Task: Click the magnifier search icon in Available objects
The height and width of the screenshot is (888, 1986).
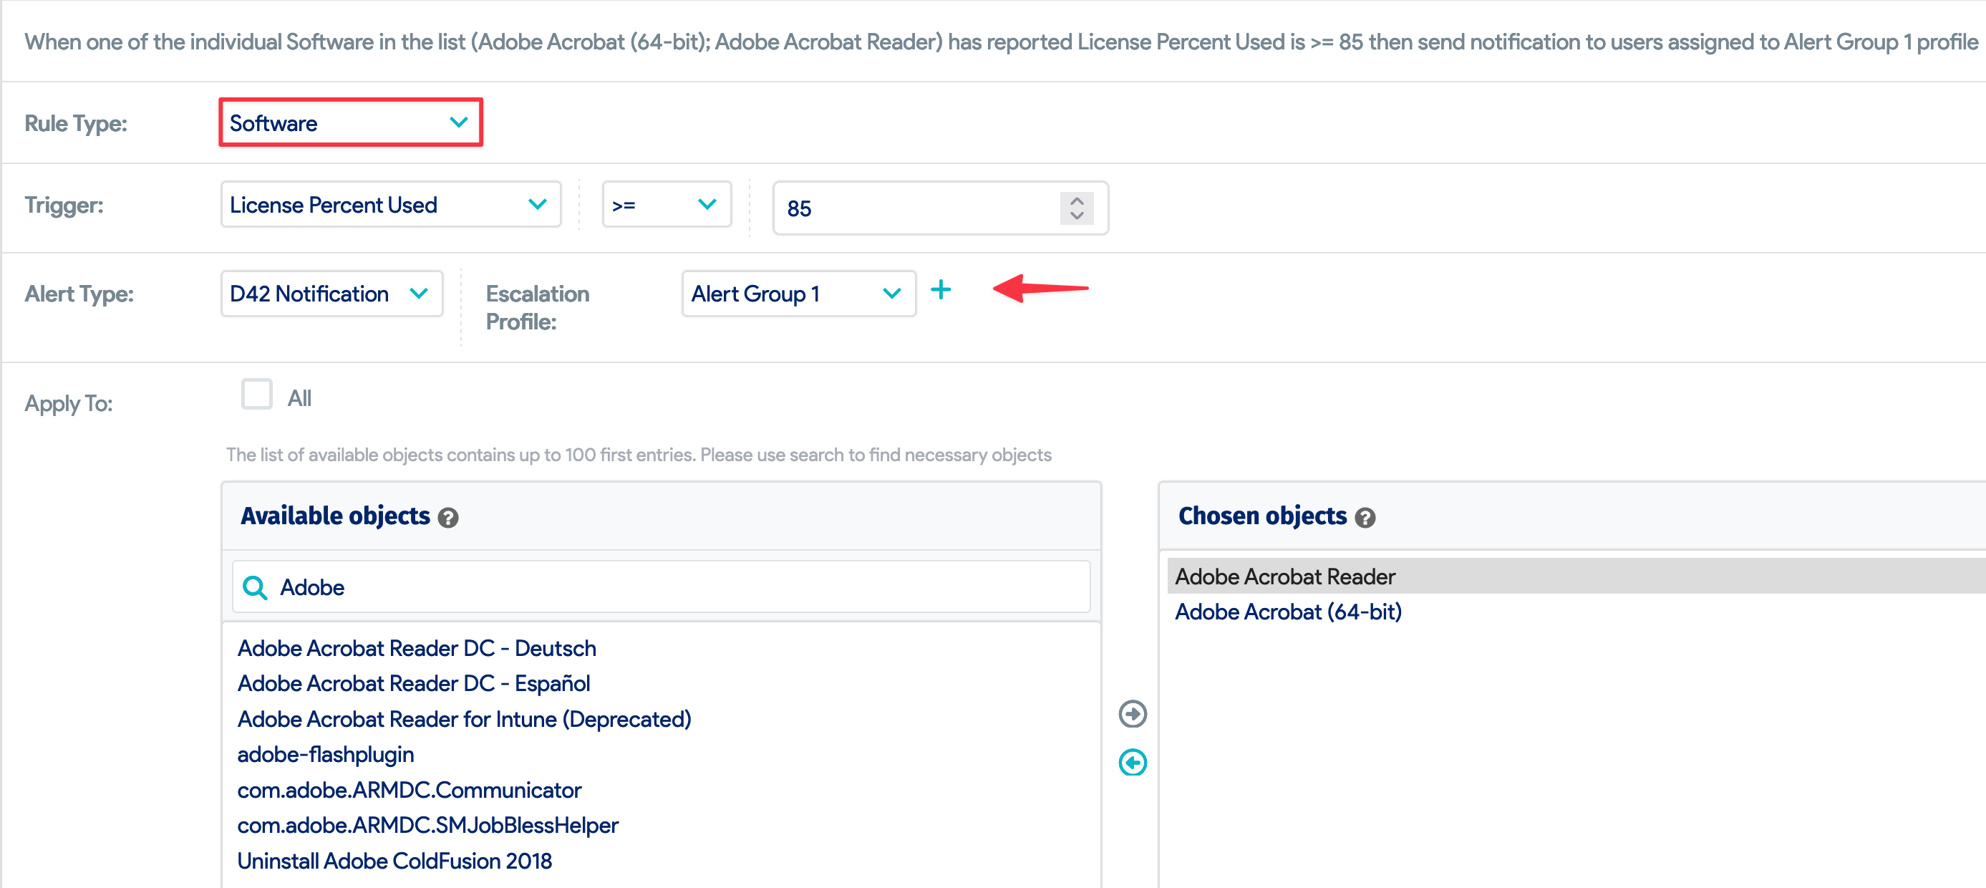Action: coord(254,588)
